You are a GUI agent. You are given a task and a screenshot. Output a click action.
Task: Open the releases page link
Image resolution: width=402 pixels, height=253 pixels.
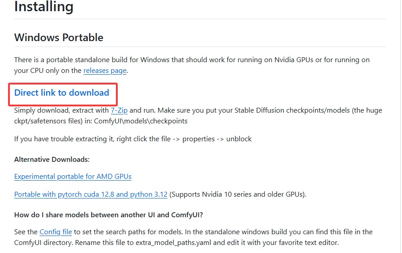[105, 70]
